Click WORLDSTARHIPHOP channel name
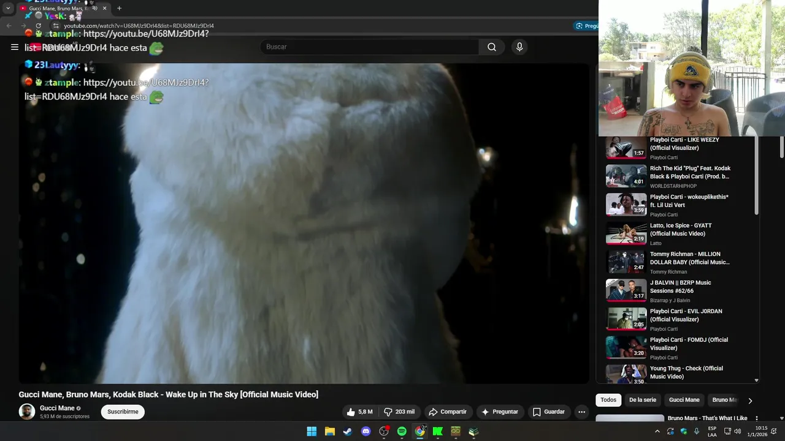The width and height of the screenshot is (785, 441). [673, 186]
